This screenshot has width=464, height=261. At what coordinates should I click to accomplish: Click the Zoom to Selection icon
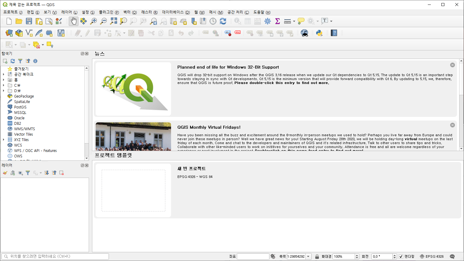click(x=123, y=21)
